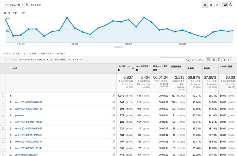Click the 6月5日 peak data point
Screen dimensions: 237x156
pos(67,18)
